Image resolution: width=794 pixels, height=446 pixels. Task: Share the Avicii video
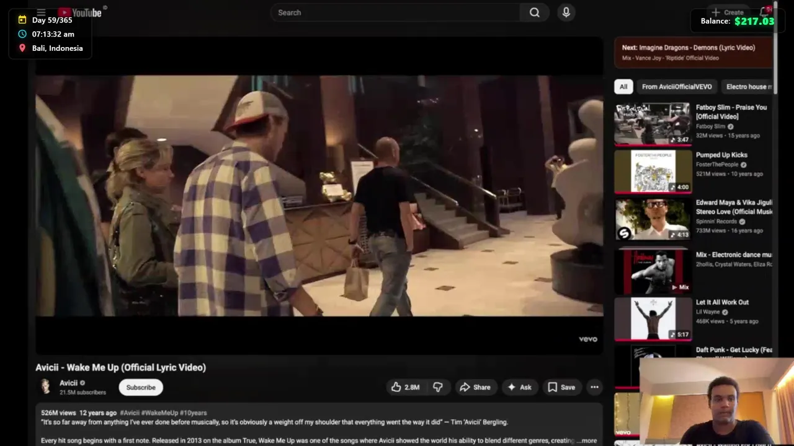[x=475, y=387]
